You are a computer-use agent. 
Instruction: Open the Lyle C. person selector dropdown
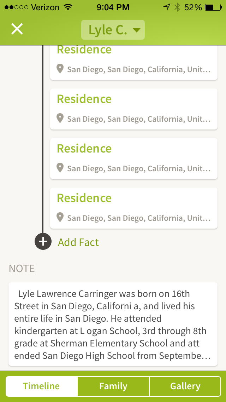113,30
